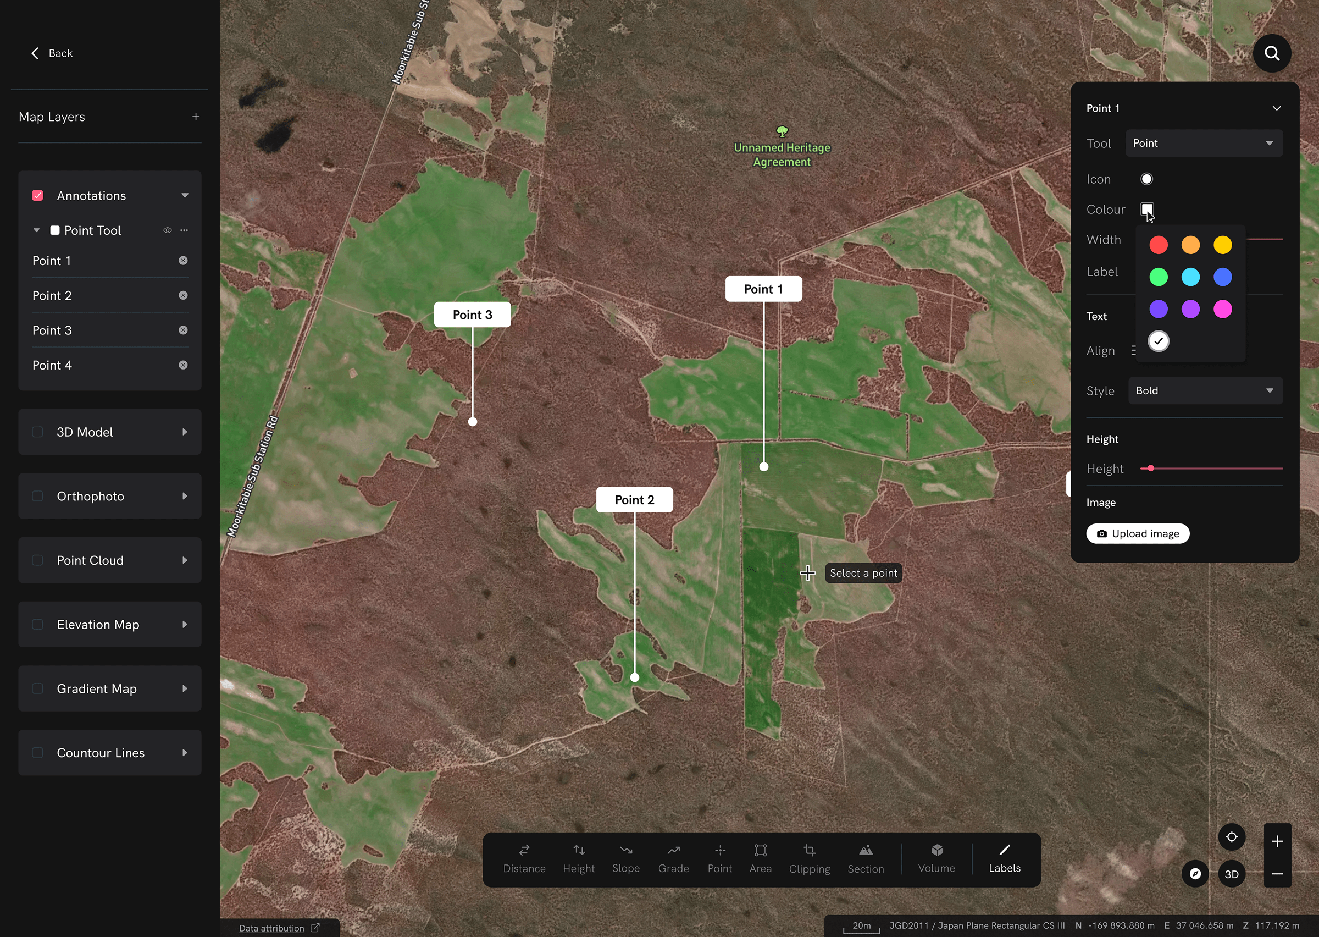Click the locate/recenter target icon
Image resolution: width=1319 pixels, height=937 pixels.
click(1232, 836)
